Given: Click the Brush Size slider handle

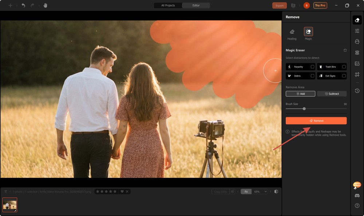Looking at the screenshot, I should click(304, 109).
